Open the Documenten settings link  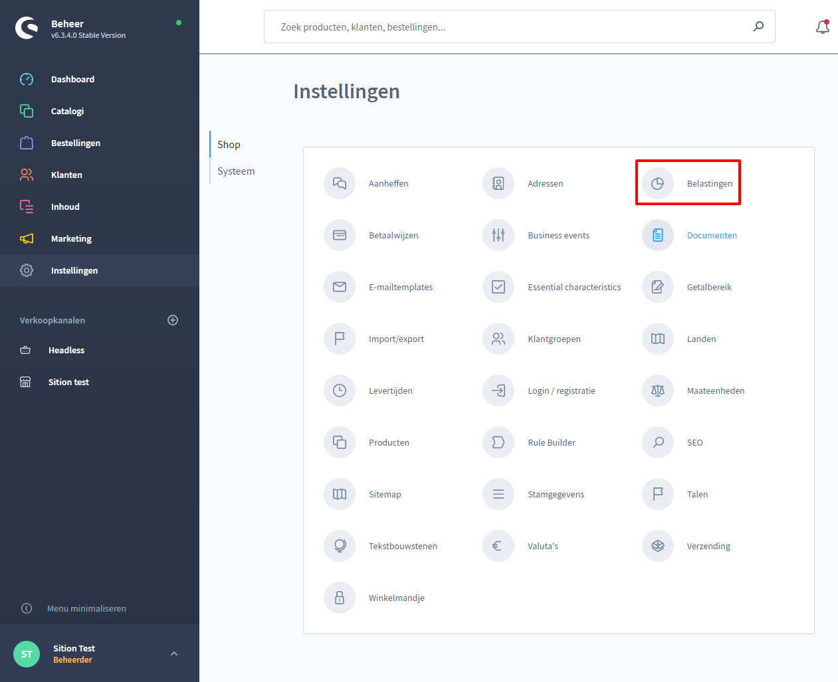tap(711, 235)
